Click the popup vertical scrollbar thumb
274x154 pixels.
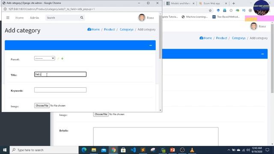[x=160, y=37]
